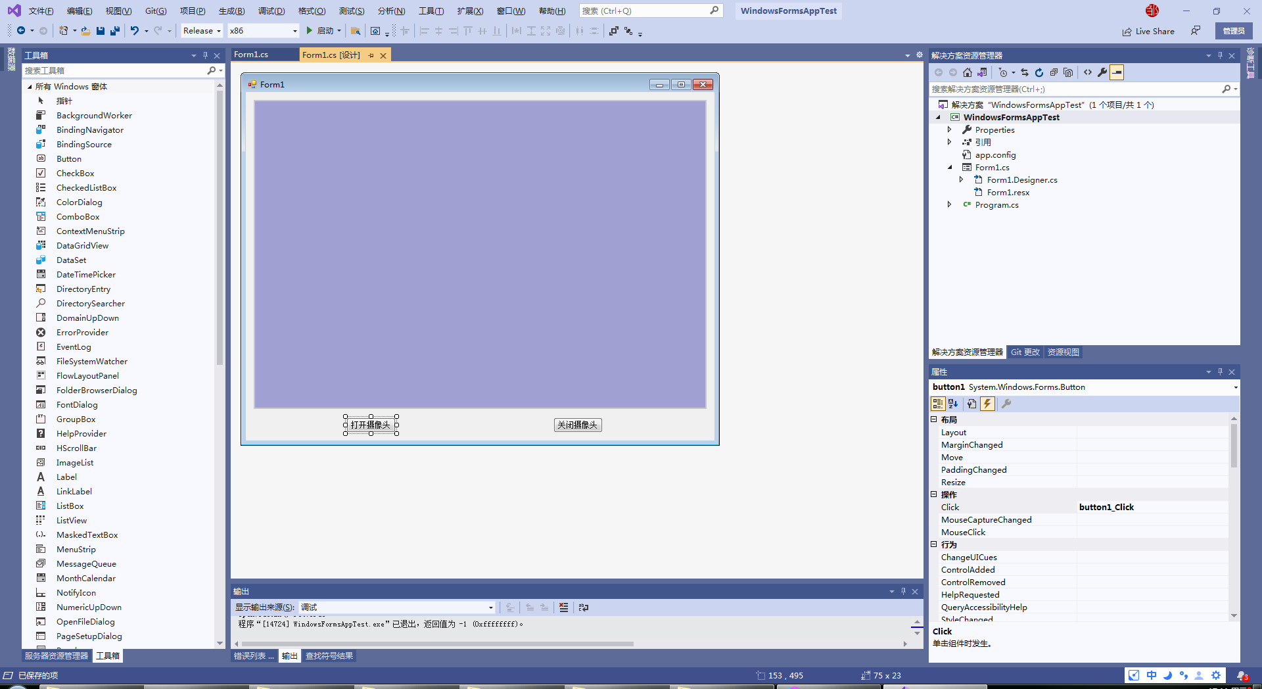Screen dimensions: 1262x689
Task: Open the button1 object selector dropdown in Properties
Action: coord(1235,387)
